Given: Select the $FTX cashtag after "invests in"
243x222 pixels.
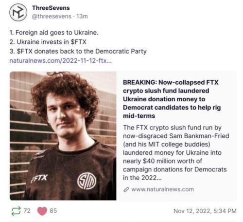Looking at the screenshot, I should pos(79,42).
